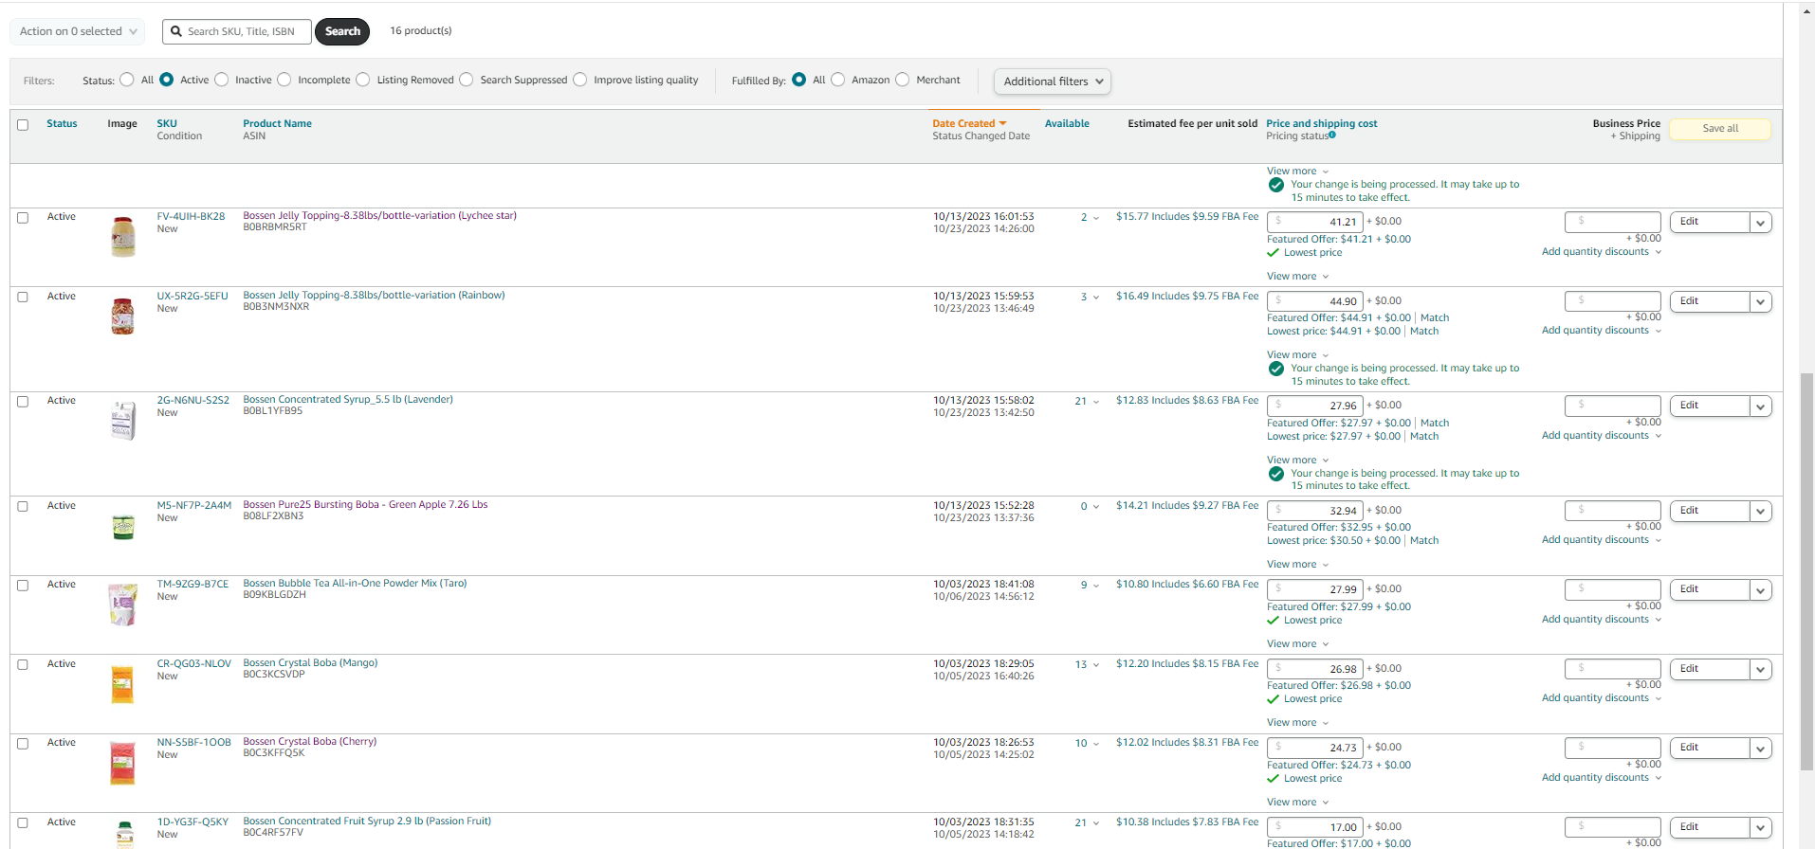Select the Incomplete status filter

click(x=284, y=80)
